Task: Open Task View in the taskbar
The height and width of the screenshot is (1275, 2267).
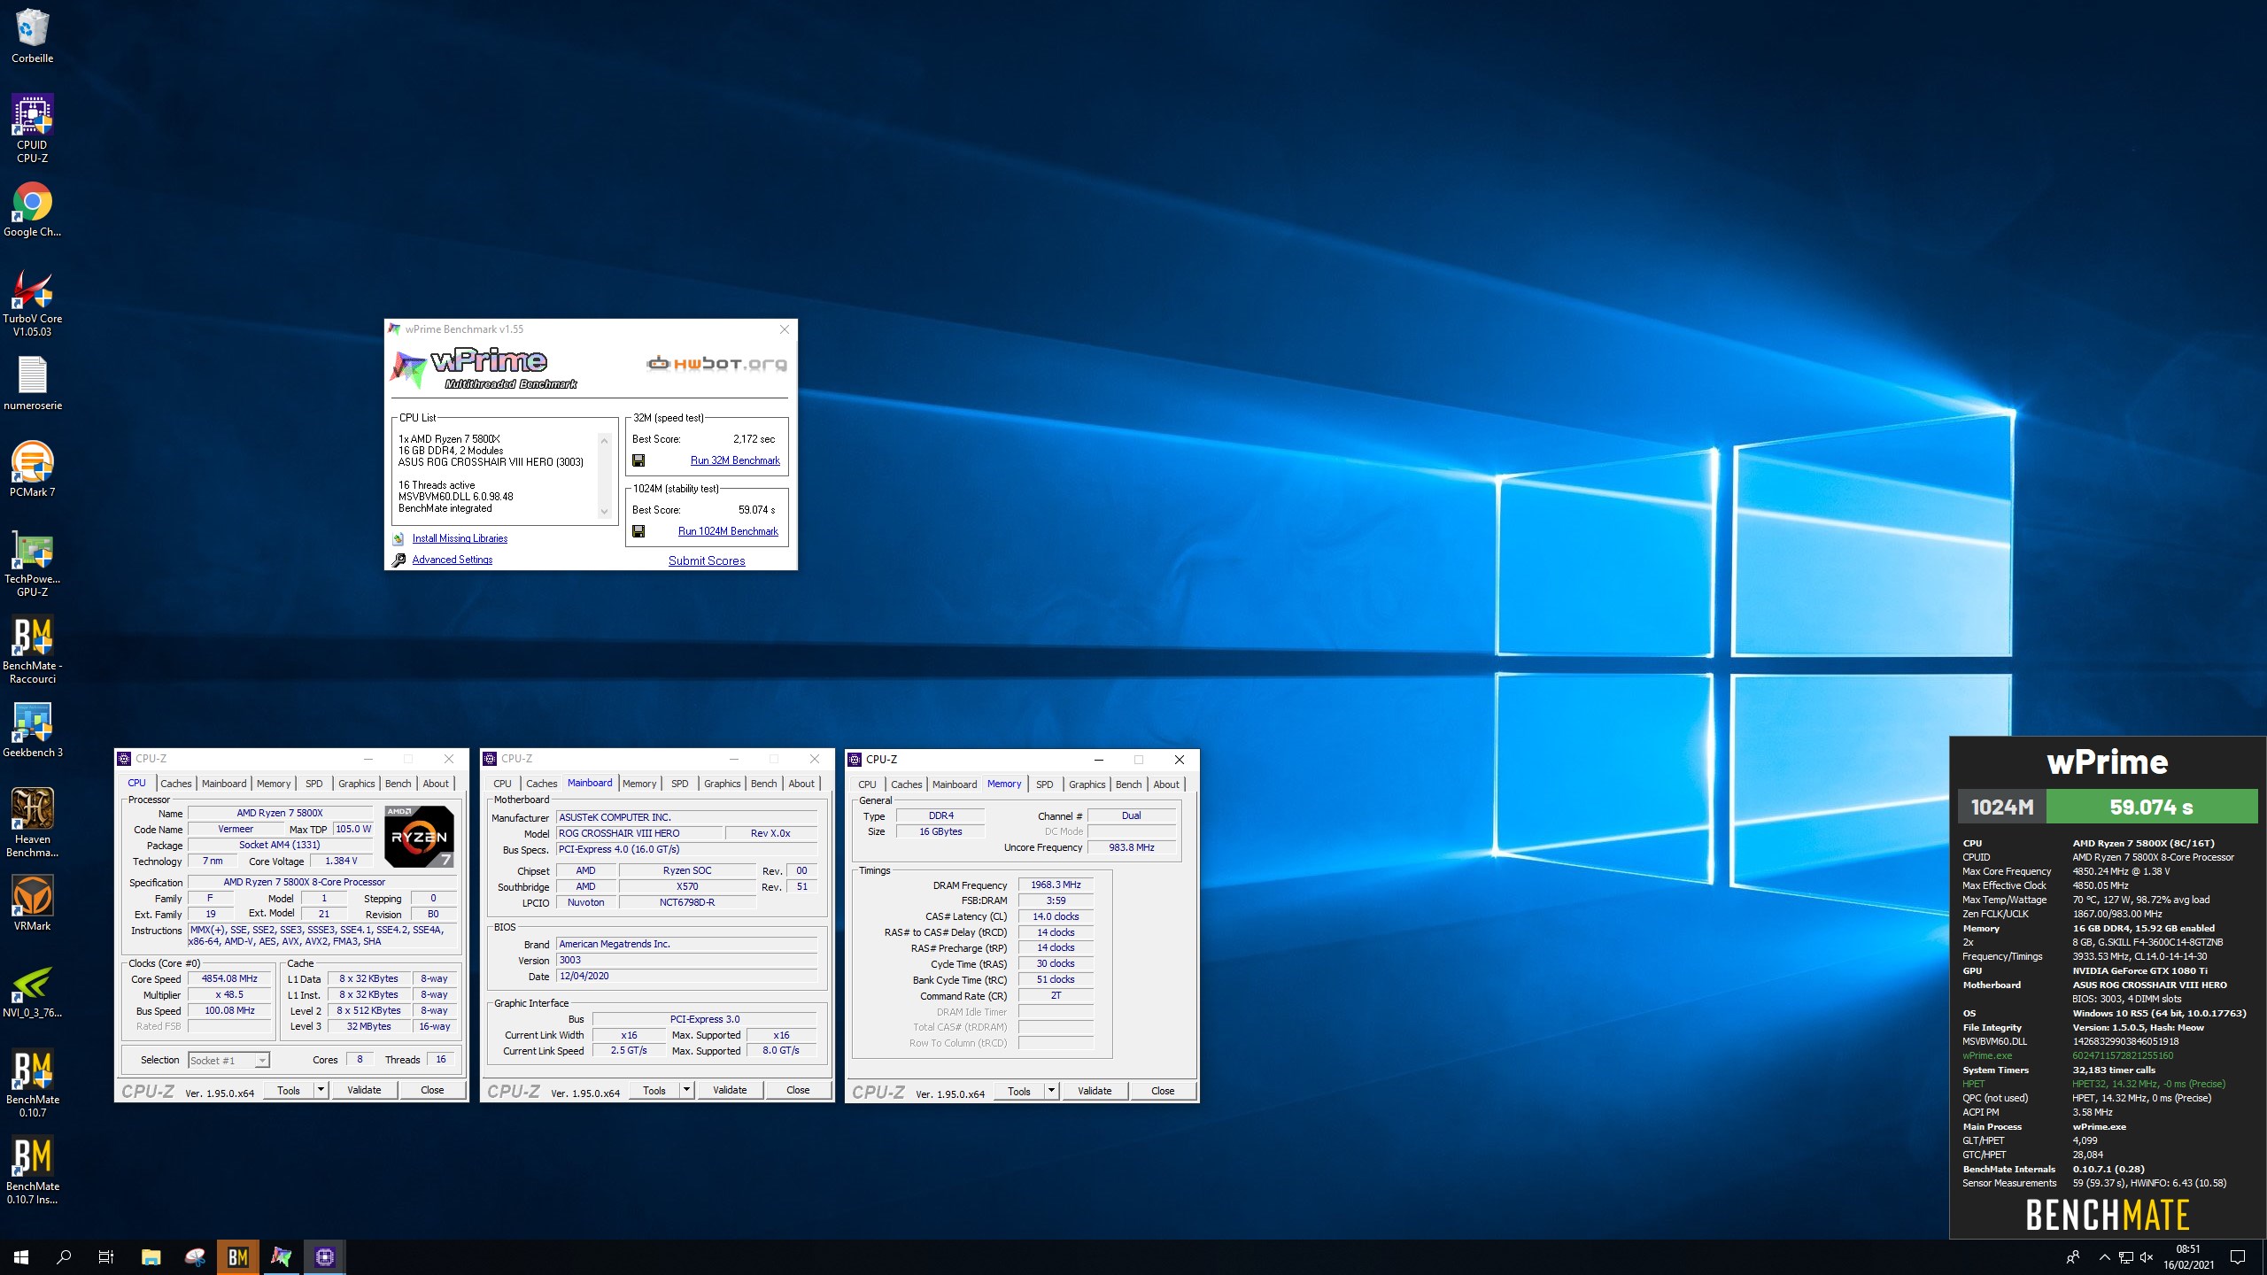Action: (x=106, y=1257)
